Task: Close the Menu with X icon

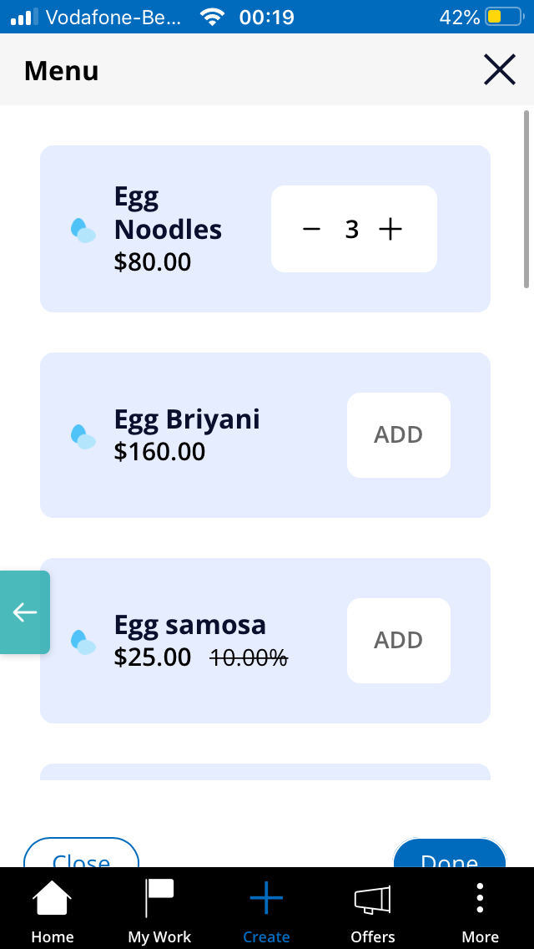Action: tap(500, 69)
